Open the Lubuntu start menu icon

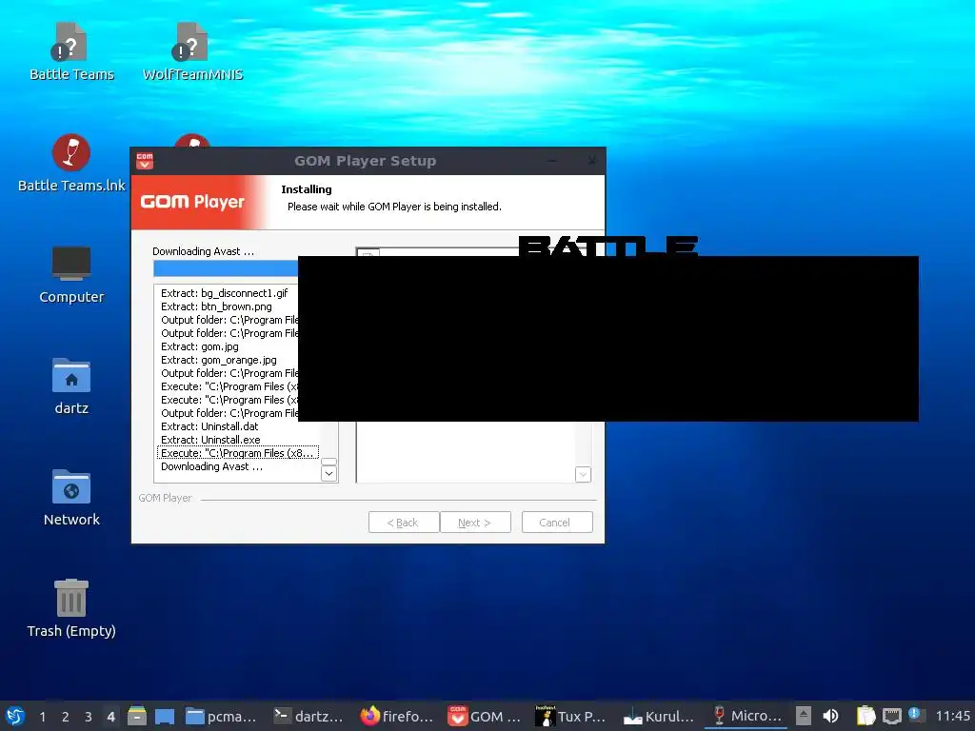pos(15,716)
